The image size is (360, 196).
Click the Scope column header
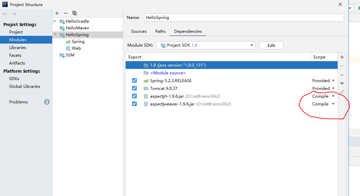click(x=319, y=57)
